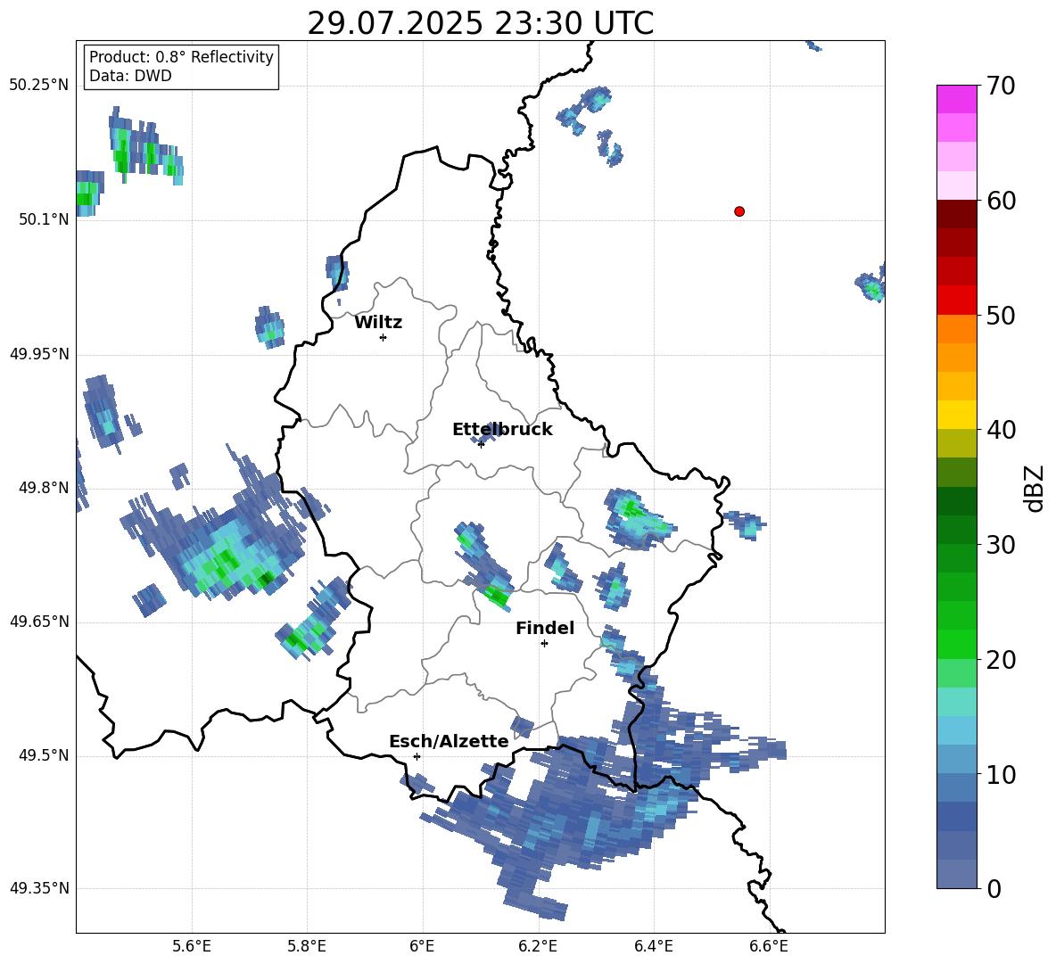Click the 5.6°E longitude label

point(192,946)
